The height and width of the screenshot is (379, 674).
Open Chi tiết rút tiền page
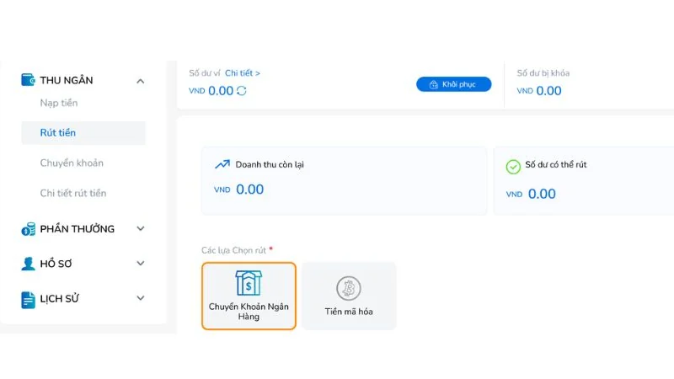[x=73, y=194]
